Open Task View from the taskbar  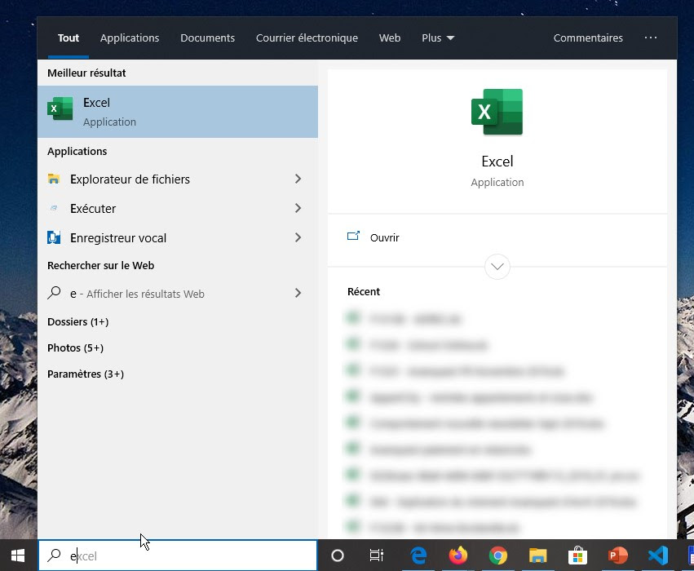[376, 556]
